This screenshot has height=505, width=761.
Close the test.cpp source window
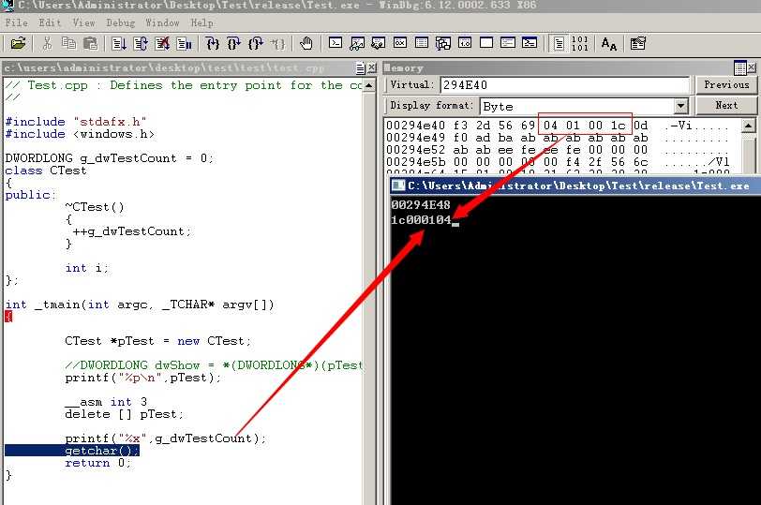tap(372, 67)
